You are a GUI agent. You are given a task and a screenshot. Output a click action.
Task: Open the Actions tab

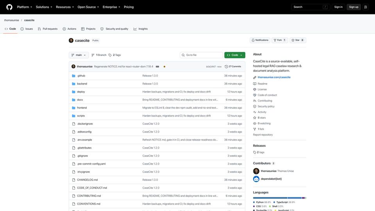70,29
